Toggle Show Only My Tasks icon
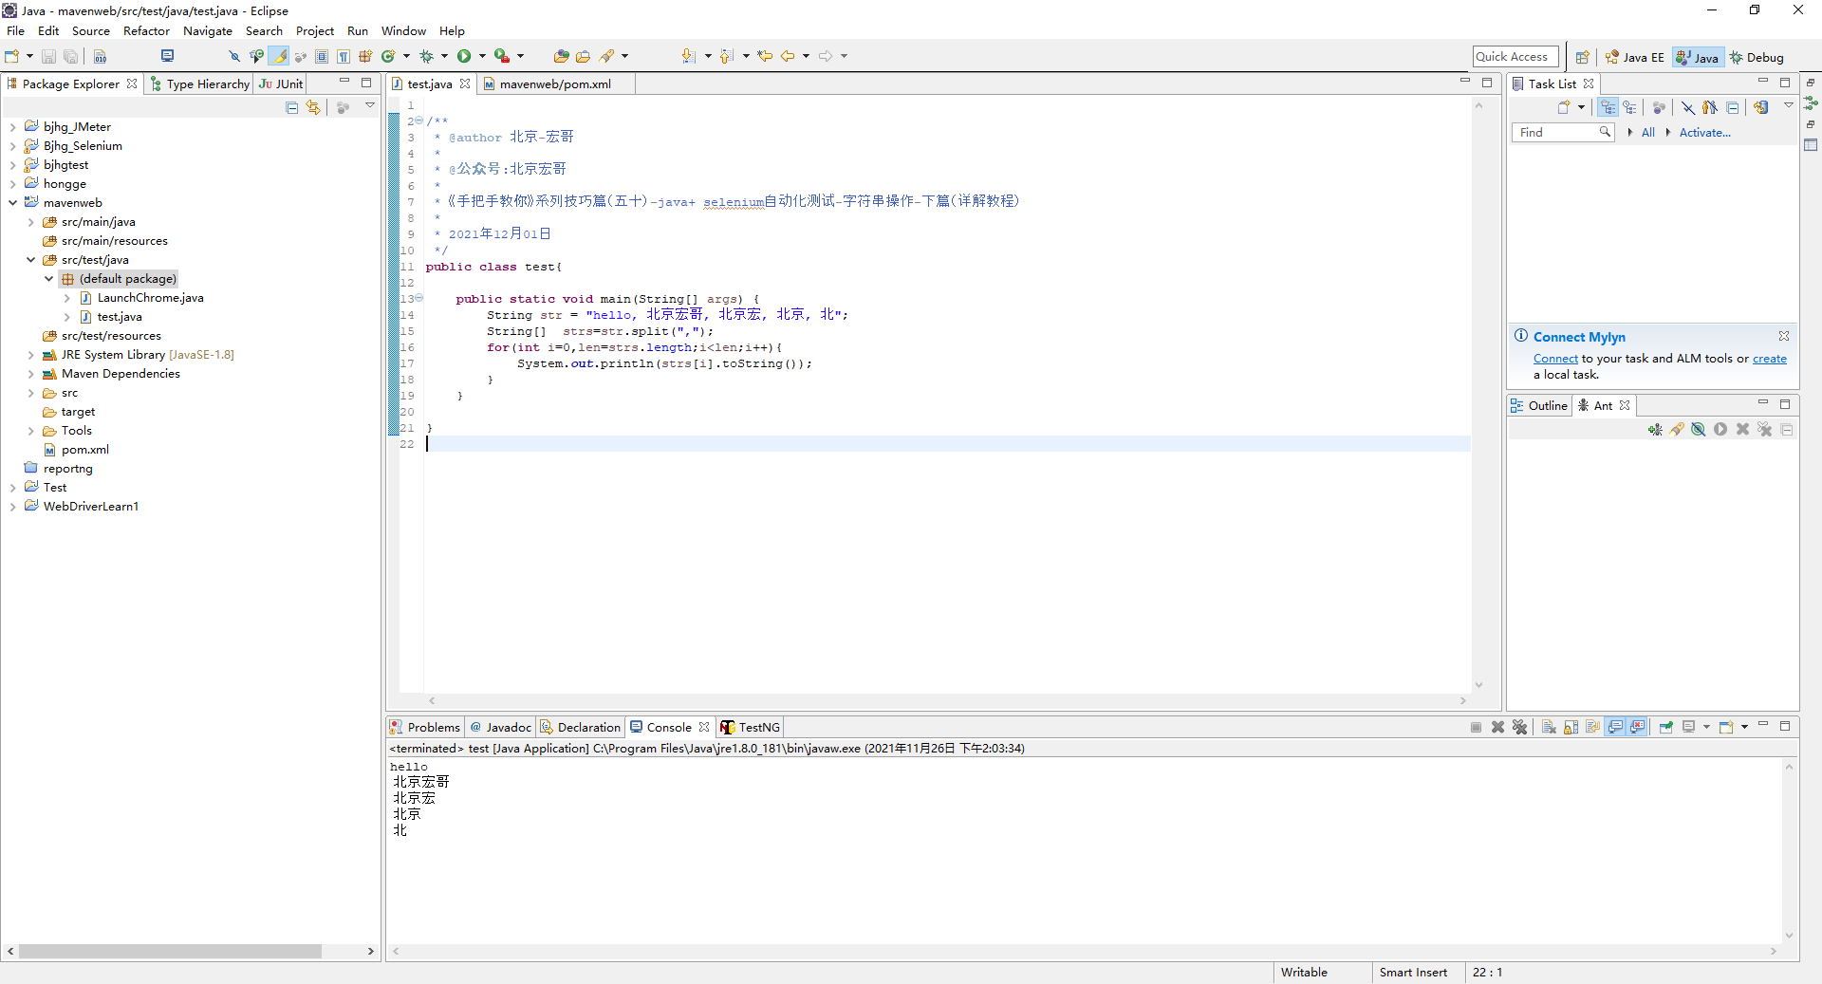Screen dimensions: 1822x984 (x=1710, y=107)
